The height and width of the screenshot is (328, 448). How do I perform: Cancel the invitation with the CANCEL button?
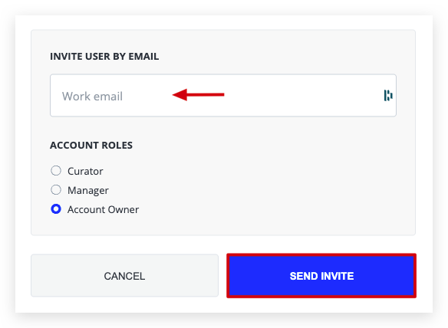click(124, 275)
